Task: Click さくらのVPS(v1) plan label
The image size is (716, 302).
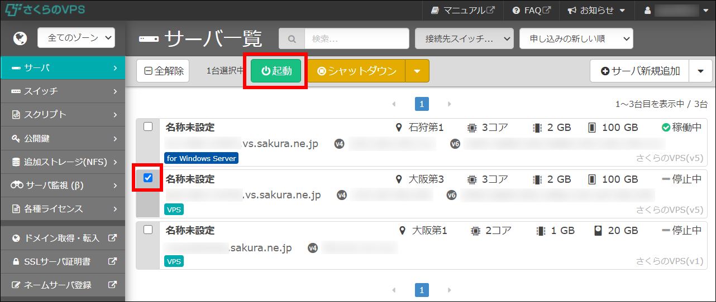Action: point(669,261)
